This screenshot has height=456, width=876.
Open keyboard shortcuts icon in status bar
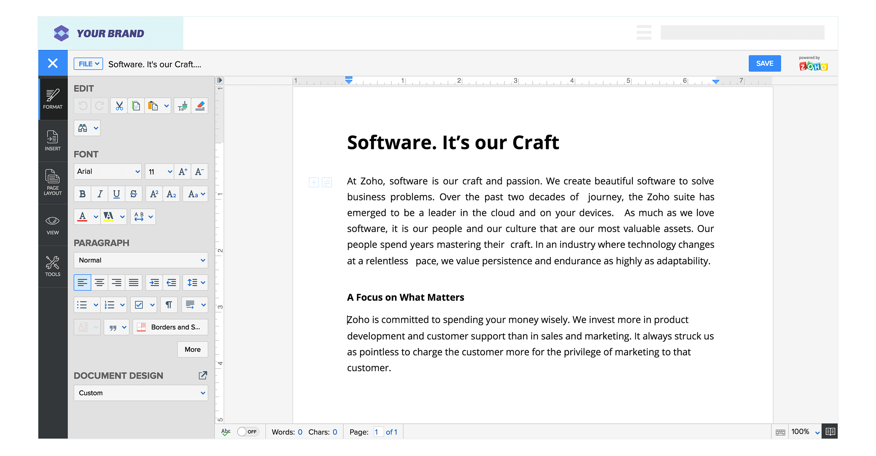[781, 431]
